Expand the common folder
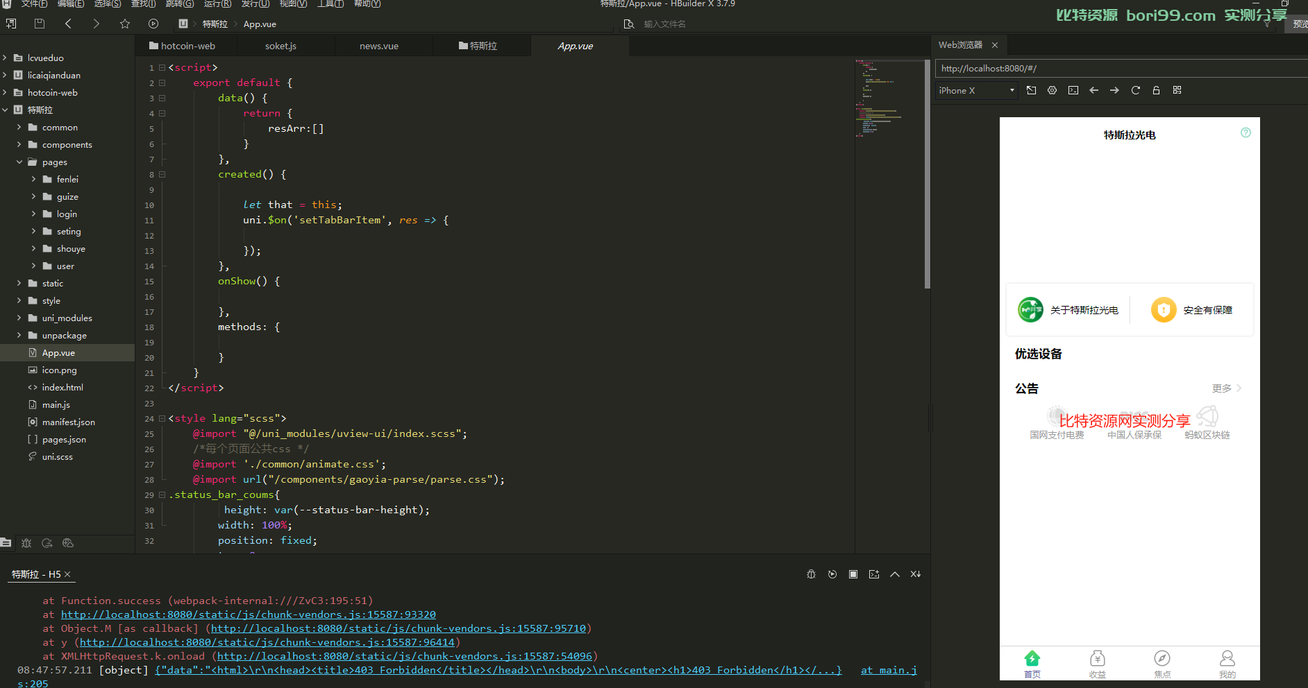Image resolution: width=1308 pixels, height=688 pixels. pyautogui.click(x=19, y=127)
